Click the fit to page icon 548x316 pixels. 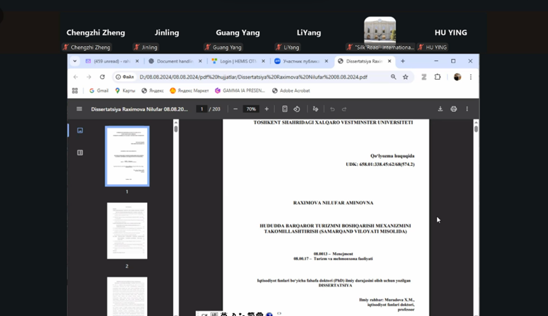coord(285,109)
